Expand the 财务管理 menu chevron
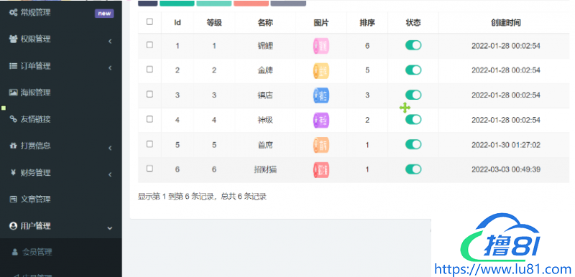 pos(110,175)
